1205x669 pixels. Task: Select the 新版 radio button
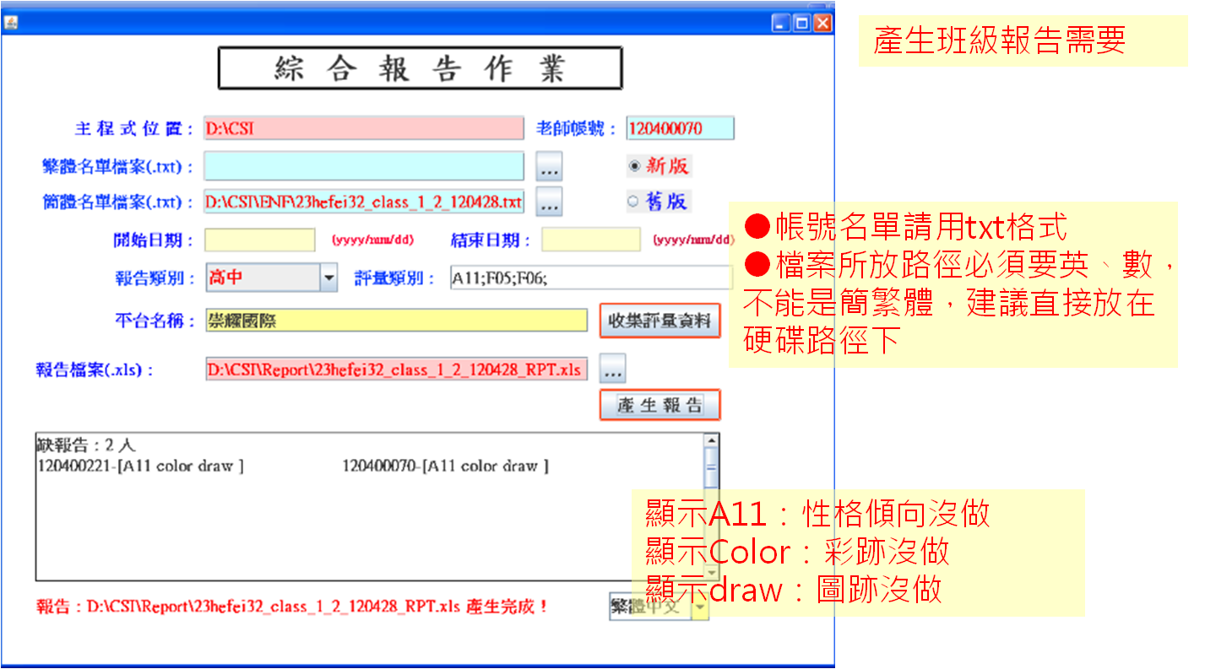[x=634, y=166]
